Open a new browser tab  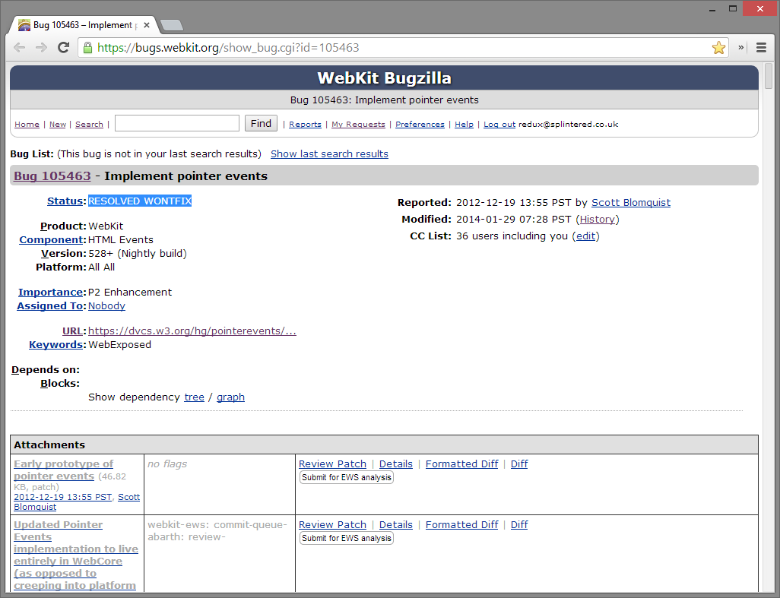pos(172,25)
